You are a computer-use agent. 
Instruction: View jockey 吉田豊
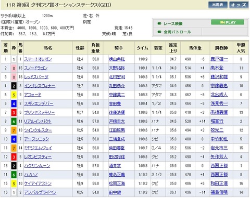[115, 103]
